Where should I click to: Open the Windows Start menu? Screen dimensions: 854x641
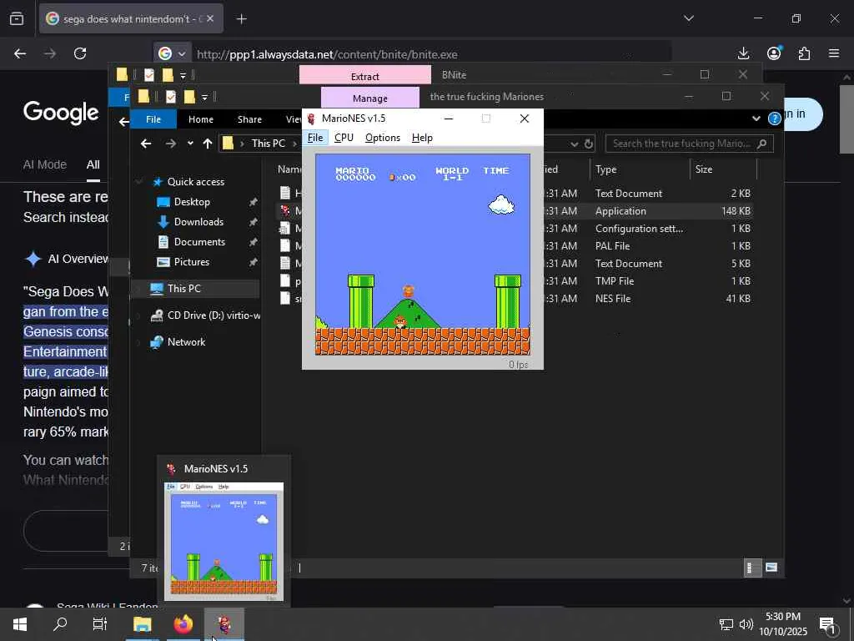pyautogui.click(x=20, y=624)
